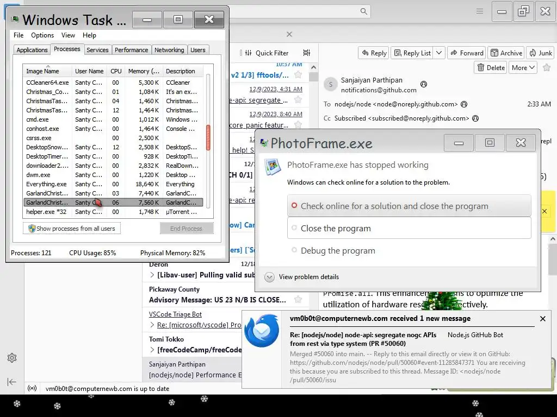This screenshot has width=557, height=417.
Task: Switch to the Users tab
Action: tap(198, 50)
